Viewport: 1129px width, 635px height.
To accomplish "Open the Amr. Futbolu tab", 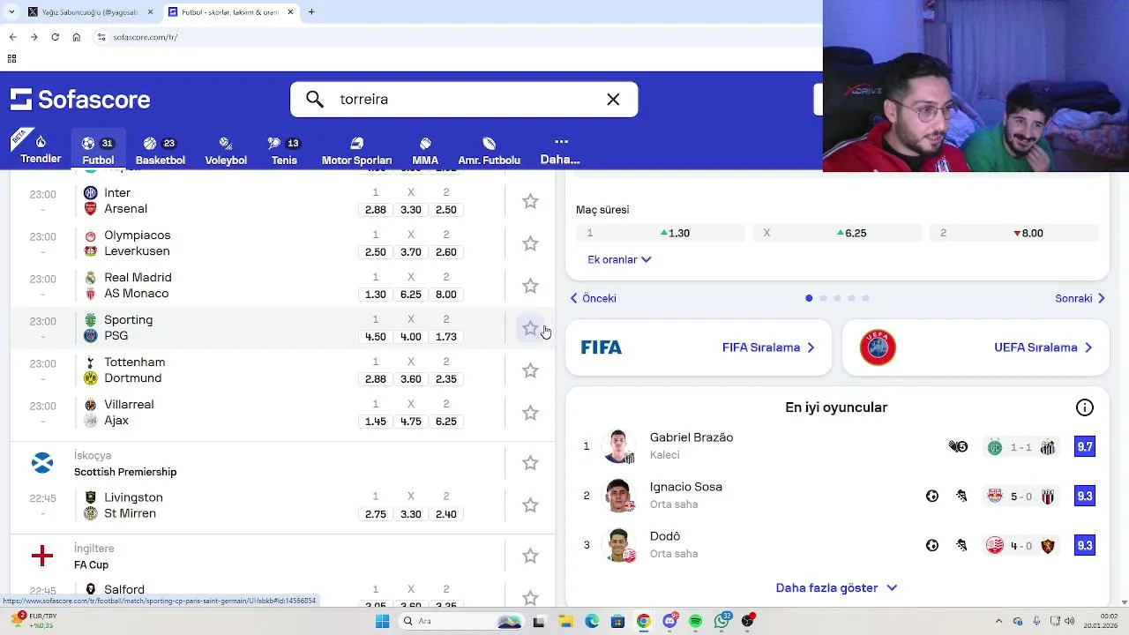I will (x=490, y=150).
